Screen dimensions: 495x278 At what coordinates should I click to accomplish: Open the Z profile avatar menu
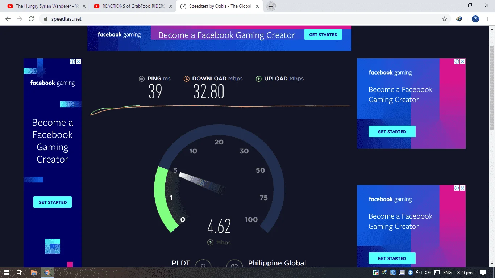[475, 19]
